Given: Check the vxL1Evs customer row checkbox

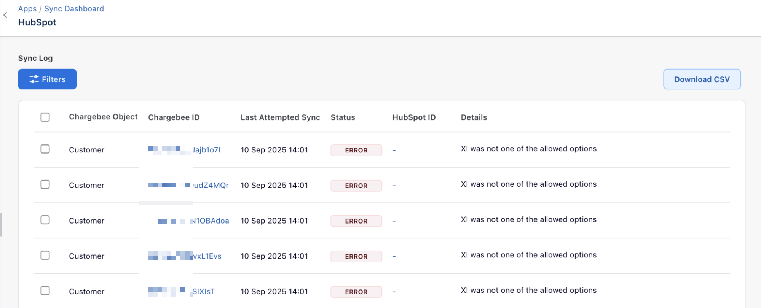Looking at the screenshot, I should coord(45,255).
